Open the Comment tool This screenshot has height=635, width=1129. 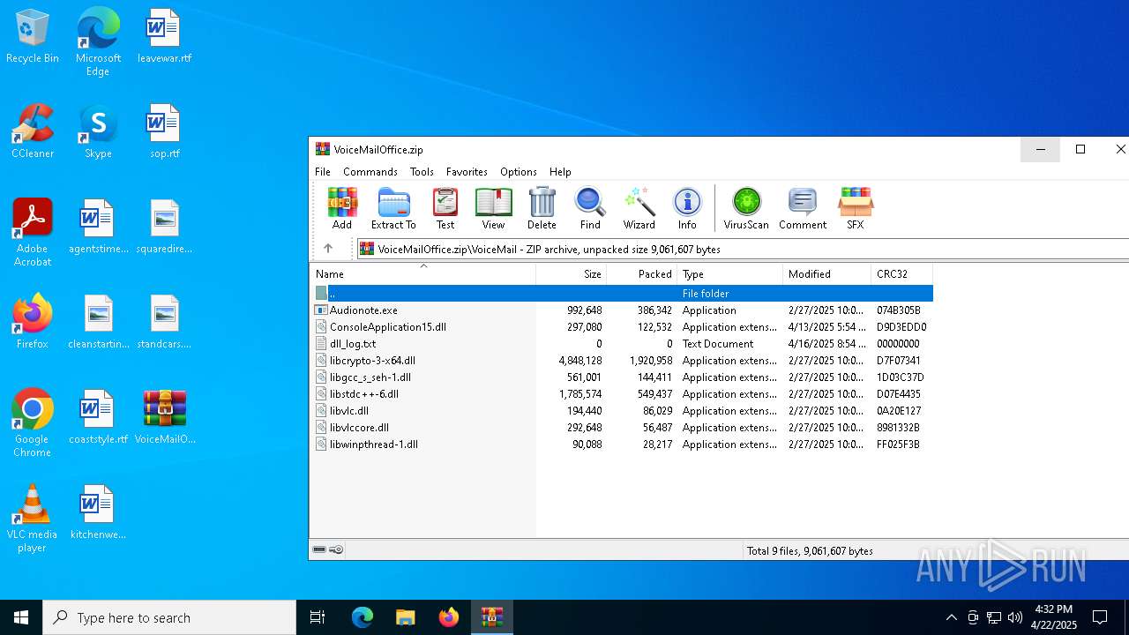(x=803, y=208)
